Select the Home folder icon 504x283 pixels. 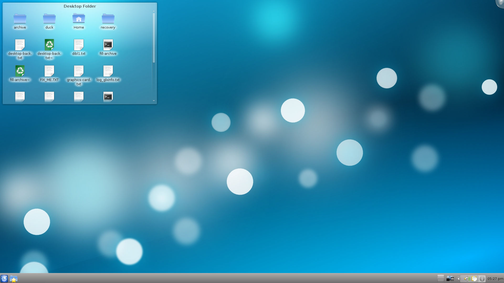[x=79, y=21]
